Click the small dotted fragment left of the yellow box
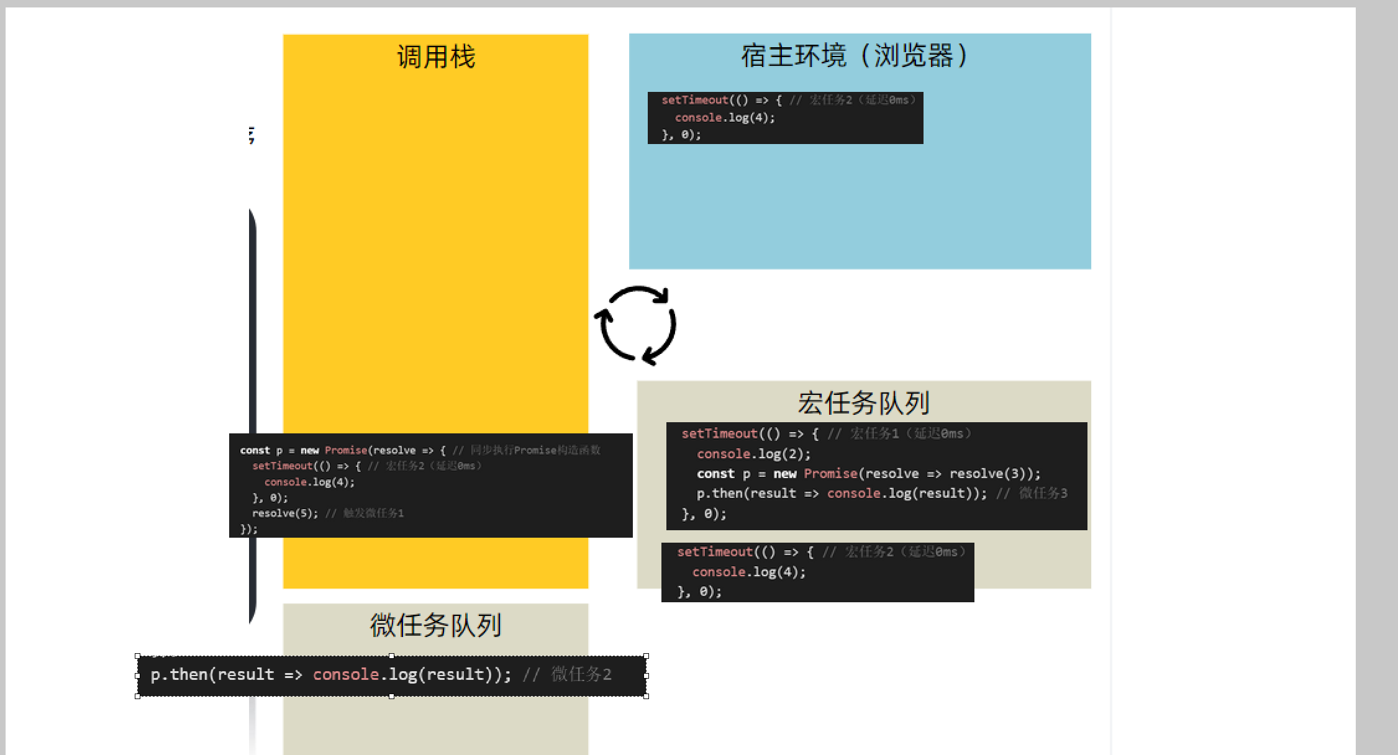 tap(252, 135)
